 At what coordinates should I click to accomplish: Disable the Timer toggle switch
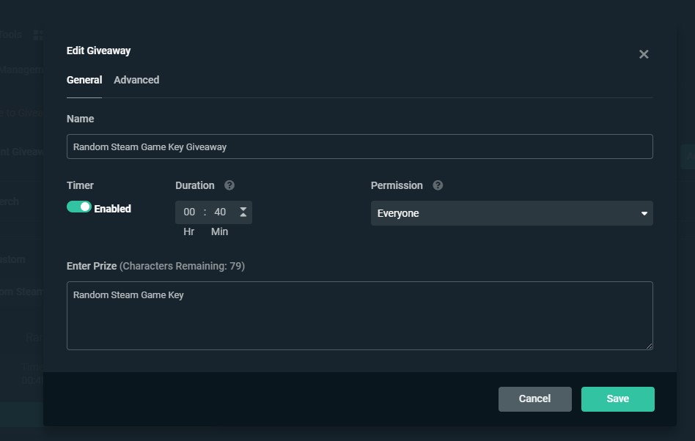[x=79, y=207]
